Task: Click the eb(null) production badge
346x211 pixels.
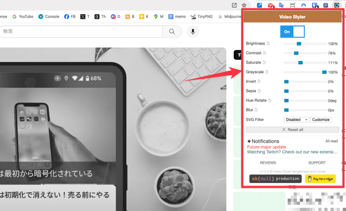Action: click(x=275, y=179)
